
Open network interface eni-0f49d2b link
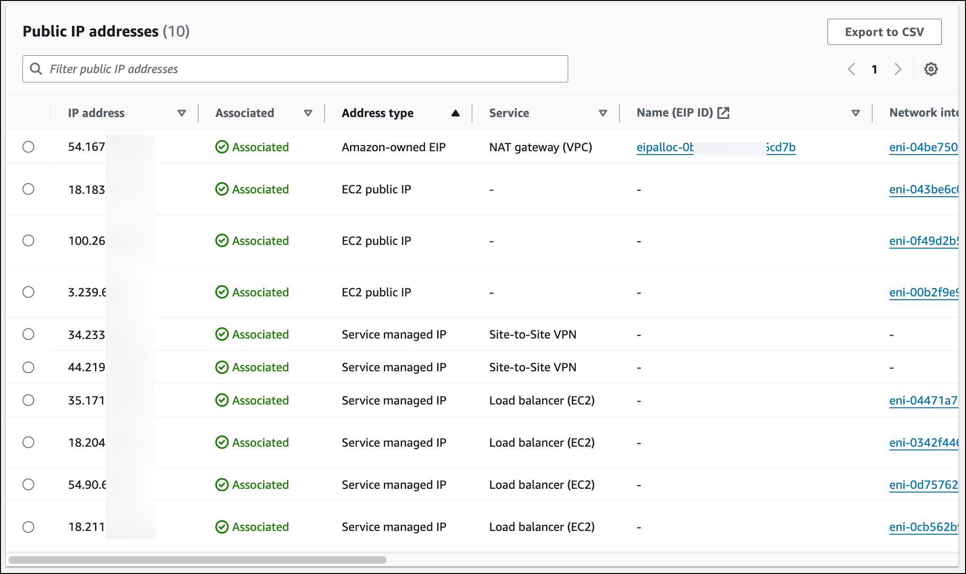pyautogui.click(x=923, y=241)
